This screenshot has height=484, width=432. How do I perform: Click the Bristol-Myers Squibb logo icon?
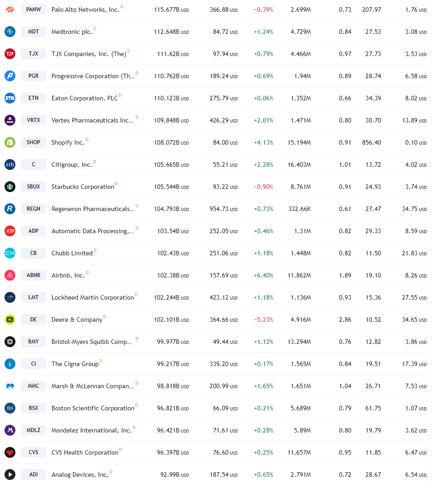click(x=10, y=342)
